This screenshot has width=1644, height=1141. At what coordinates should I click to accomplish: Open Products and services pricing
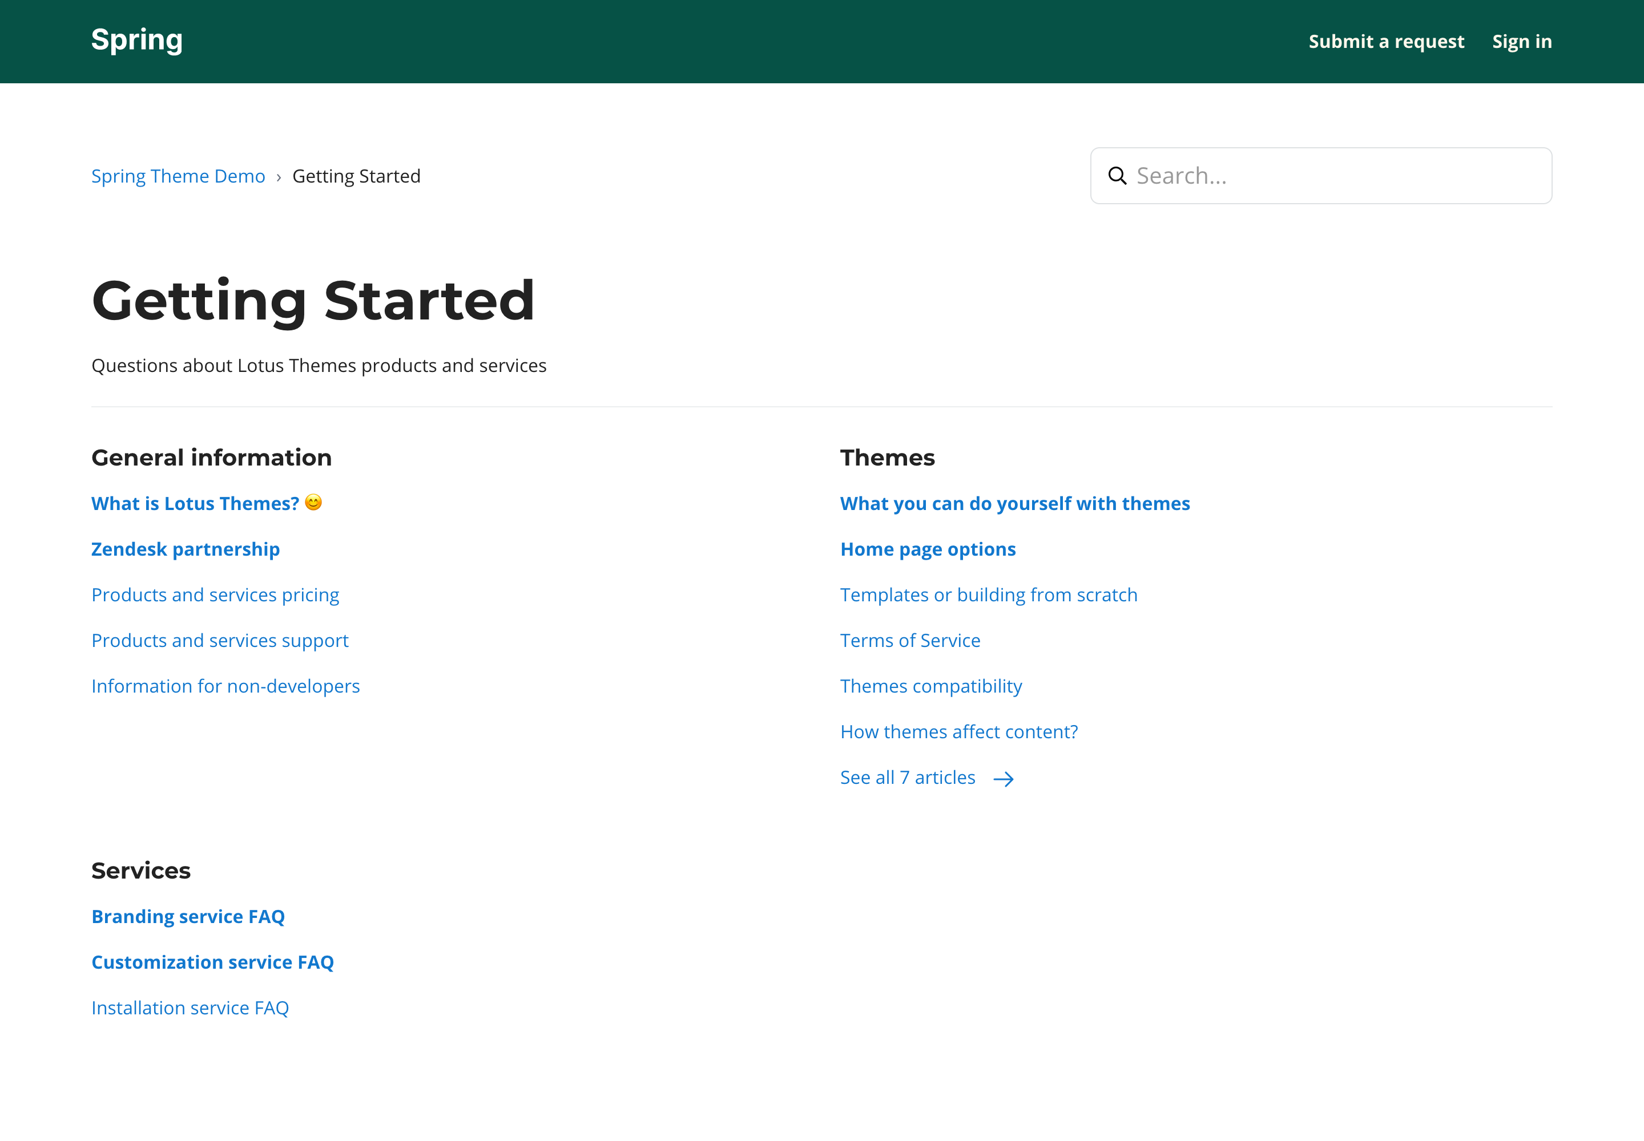click(215, 595)
